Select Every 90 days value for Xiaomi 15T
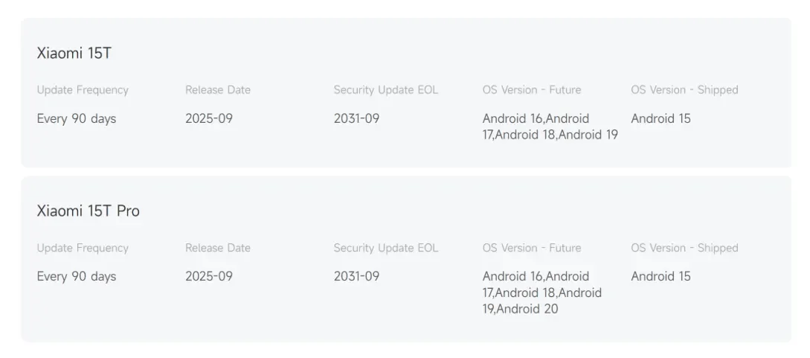Viewport: 810px width, 358px height. pos(77,119)
